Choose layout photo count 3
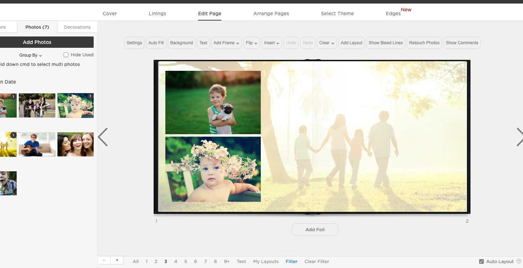 click(166, 262)
